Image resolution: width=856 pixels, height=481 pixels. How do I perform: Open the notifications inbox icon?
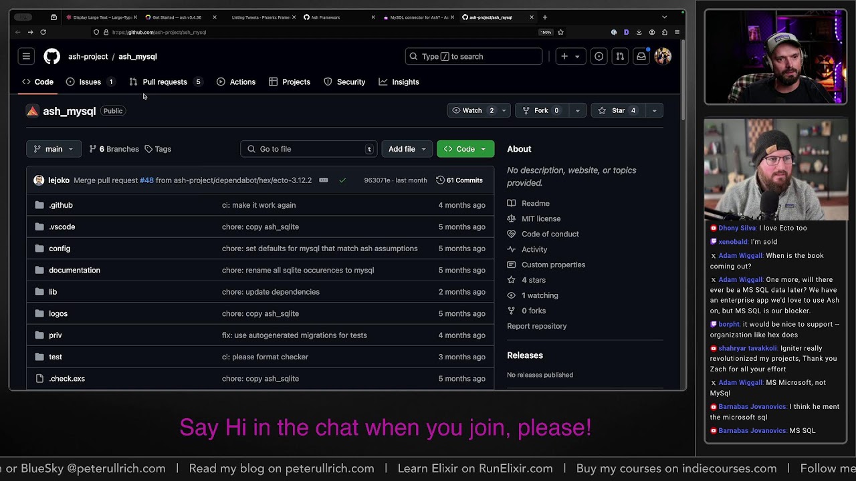641,57
